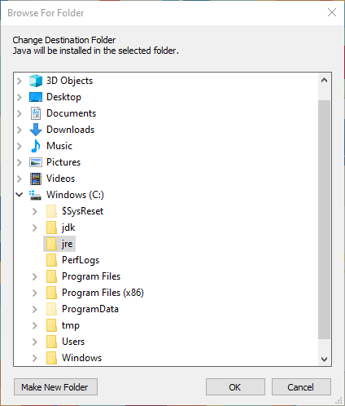Click the ProgramData folder icon

pos(51,309)
